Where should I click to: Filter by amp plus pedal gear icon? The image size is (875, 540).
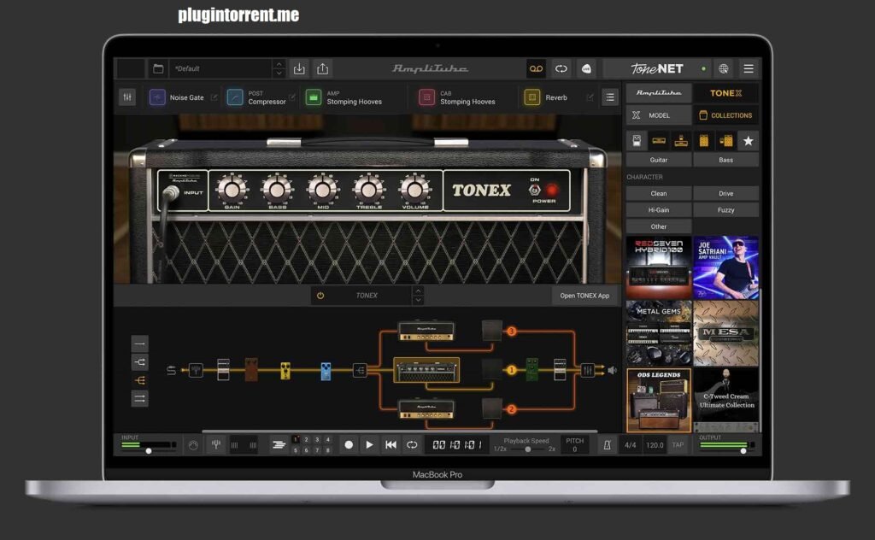pos(681,141)
